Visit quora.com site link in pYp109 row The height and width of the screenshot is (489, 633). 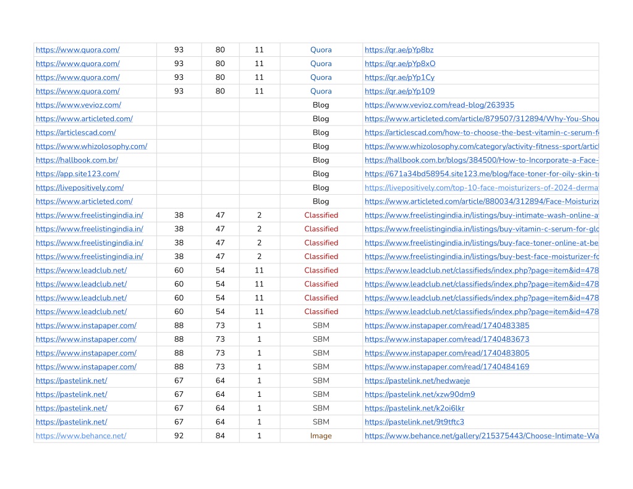[77, 91]
